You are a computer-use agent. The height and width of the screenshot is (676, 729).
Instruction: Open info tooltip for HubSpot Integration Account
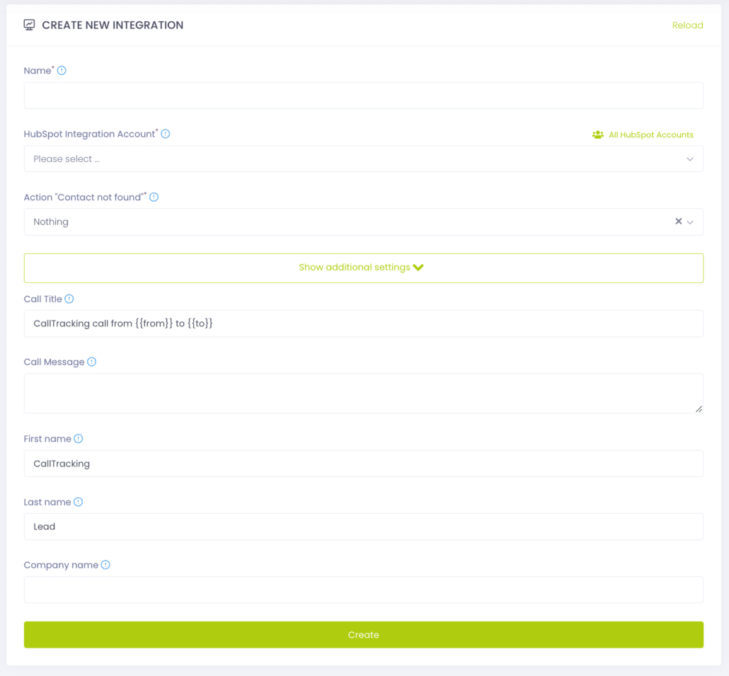pos(166,134)
